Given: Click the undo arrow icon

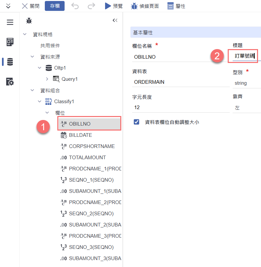Looking at the screenshot, I should (x=75, y=6).
